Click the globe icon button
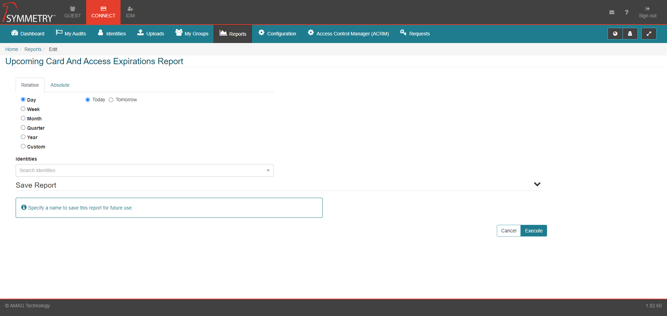 point(615,34)
